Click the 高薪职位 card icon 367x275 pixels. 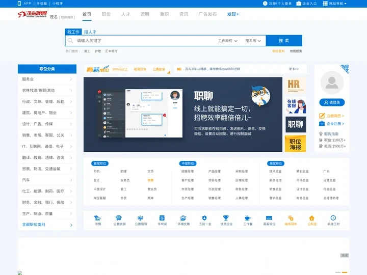point(269,218)
